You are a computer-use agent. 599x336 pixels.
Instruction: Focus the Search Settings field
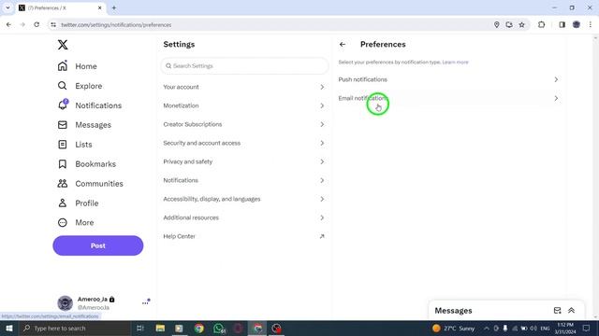pos(244,66)
